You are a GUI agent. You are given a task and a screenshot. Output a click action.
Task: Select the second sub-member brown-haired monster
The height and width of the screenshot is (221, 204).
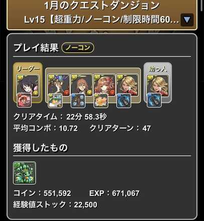click(x=82, y=85)
